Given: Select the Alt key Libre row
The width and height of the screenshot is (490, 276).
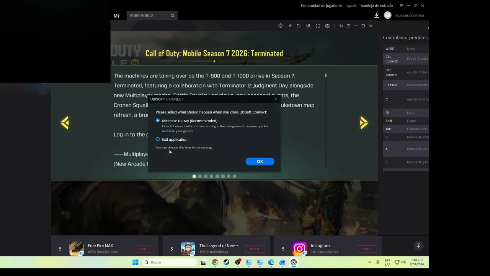Looking at the screenshot, I should pyautogui.click(x=406, y=113).
